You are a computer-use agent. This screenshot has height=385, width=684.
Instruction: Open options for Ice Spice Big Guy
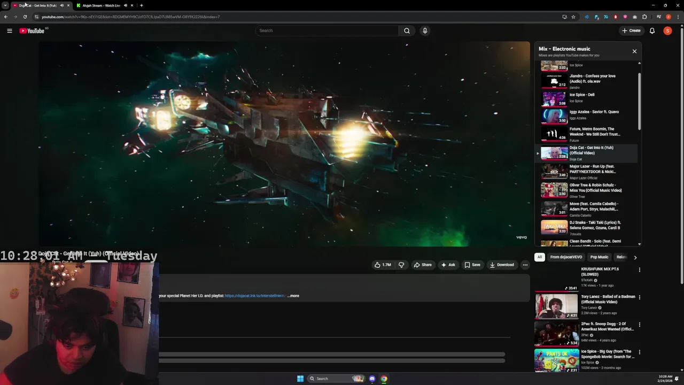click(x=639, y=352)
